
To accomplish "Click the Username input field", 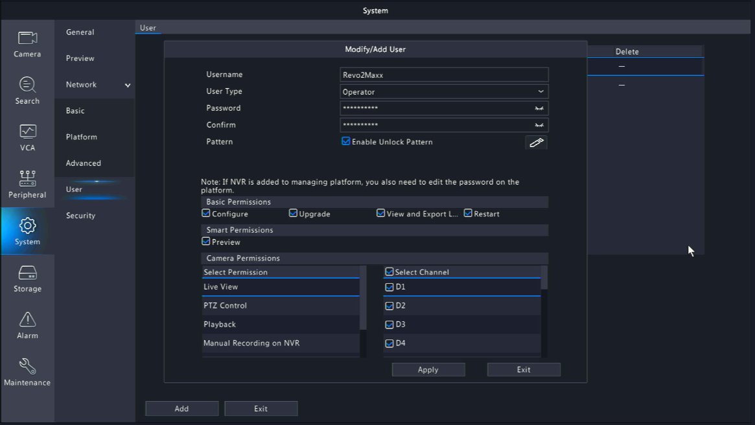I will pos(444,75).
